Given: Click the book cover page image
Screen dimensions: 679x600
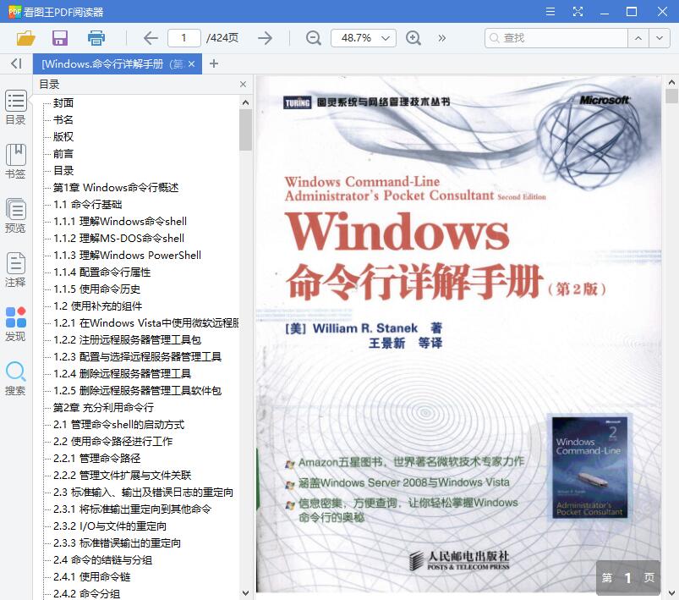Looking at the screenshot, I should click(458, 333).
